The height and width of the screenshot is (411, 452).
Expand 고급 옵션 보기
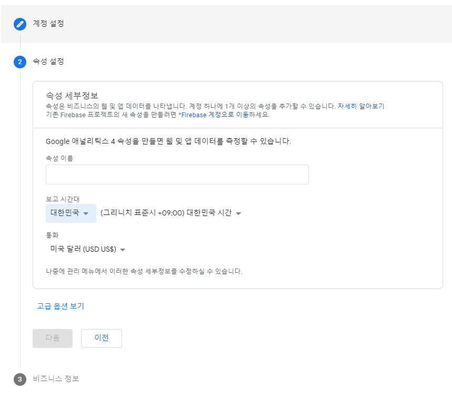click(x=61, y=306)
